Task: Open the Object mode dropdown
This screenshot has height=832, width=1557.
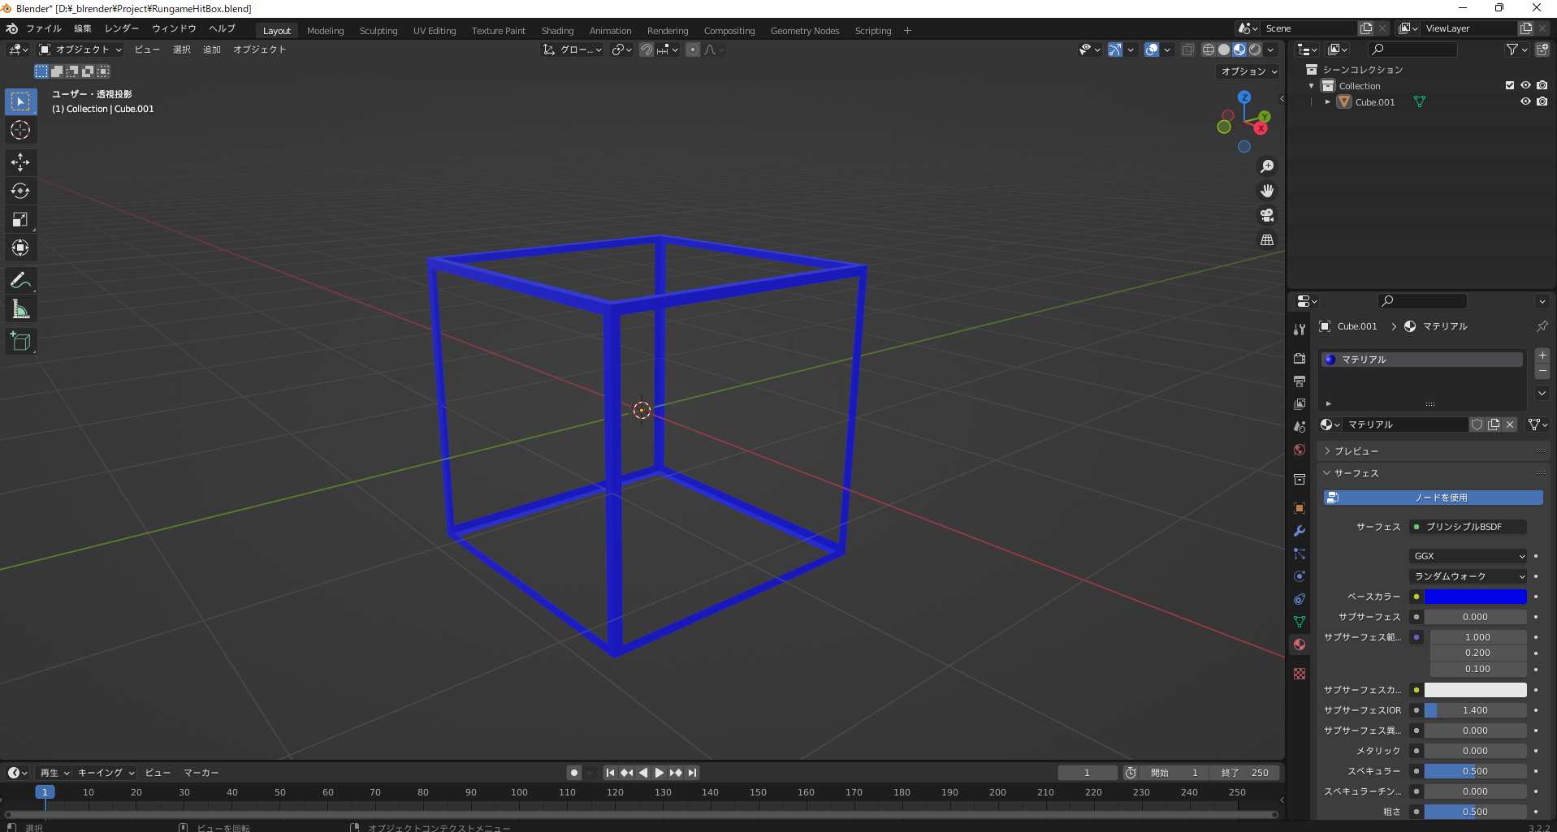Action: 80,50
